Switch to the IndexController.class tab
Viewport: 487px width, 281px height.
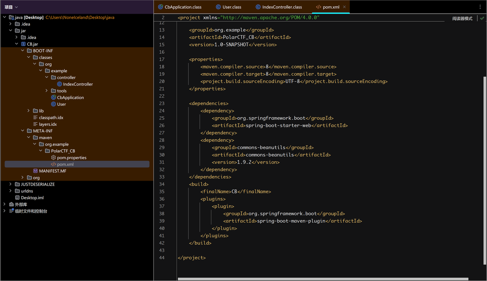(279, 7)
